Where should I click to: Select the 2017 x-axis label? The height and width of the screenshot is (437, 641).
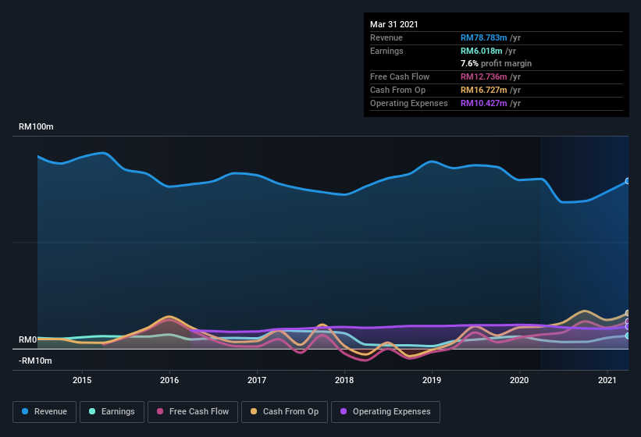(x=257, y=380)
